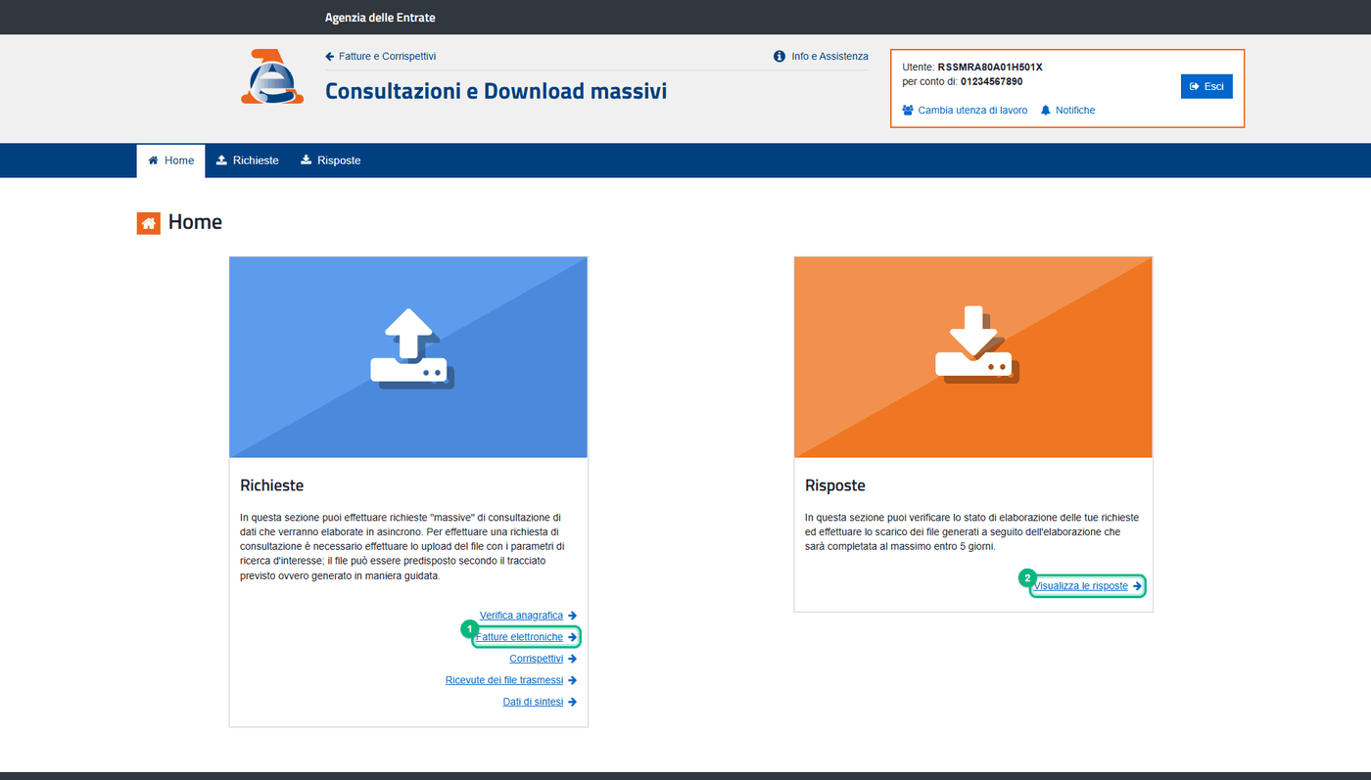
Task: Click the users icon for Cambia utenza
Action: 908,111
